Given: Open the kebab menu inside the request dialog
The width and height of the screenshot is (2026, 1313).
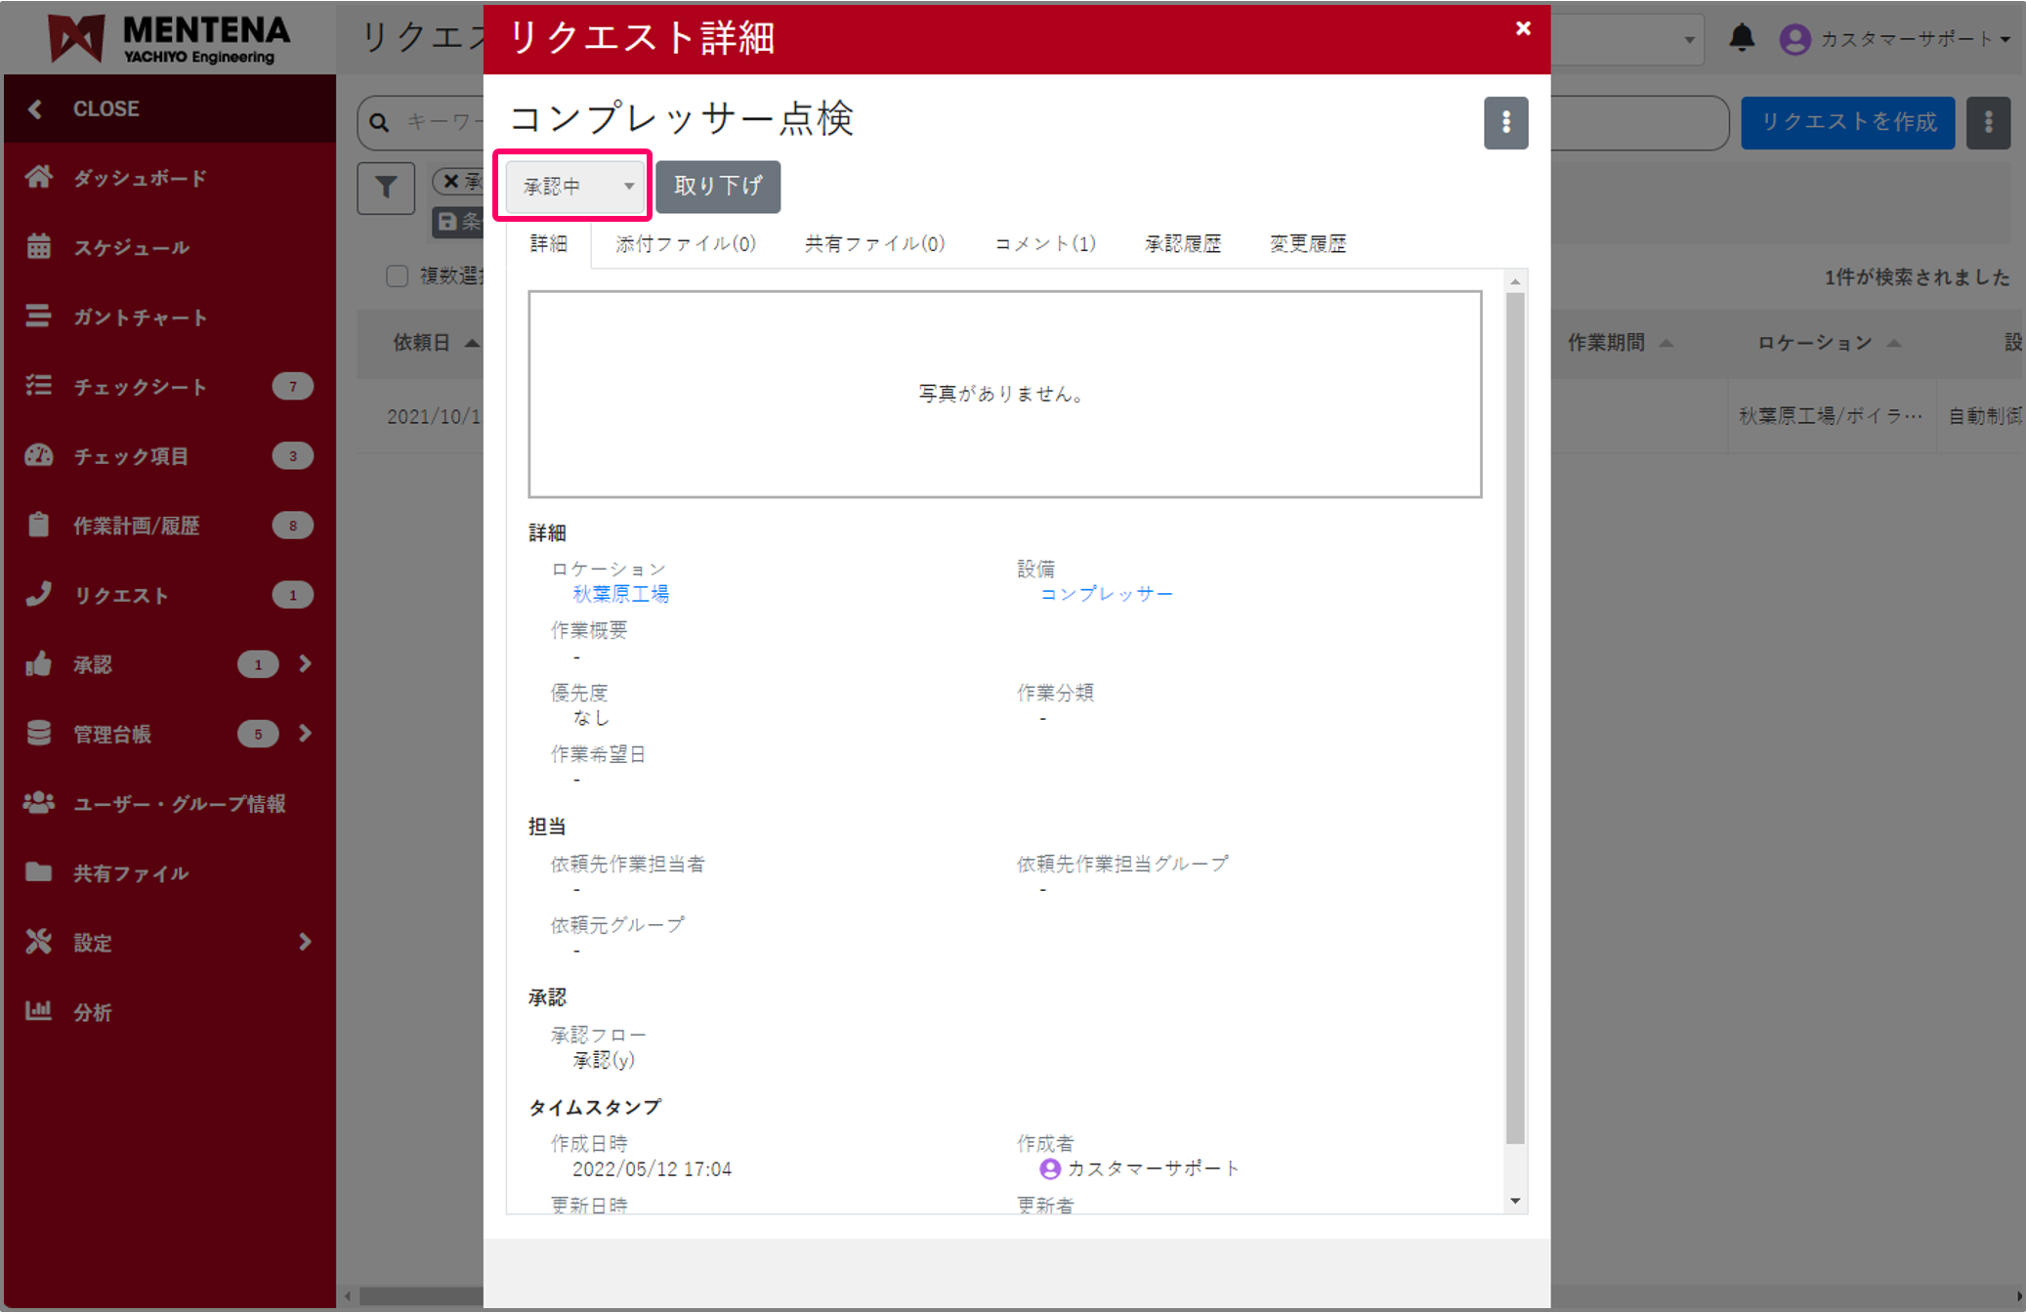Looking at the screenshot, I should (1506, 123).
